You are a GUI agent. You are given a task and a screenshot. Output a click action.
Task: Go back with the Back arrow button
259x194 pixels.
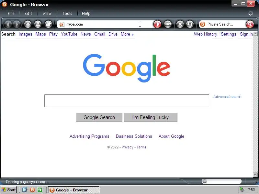point(8,25)
